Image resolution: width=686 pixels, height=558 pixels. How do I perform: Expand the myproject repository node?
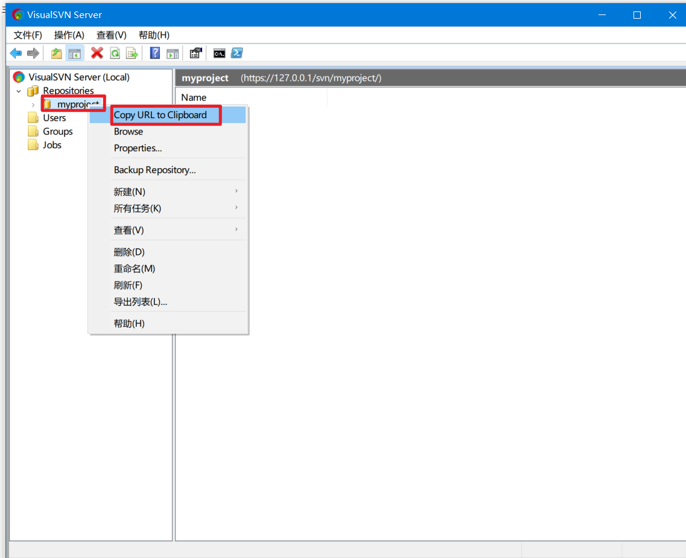[x=33, y=105]
